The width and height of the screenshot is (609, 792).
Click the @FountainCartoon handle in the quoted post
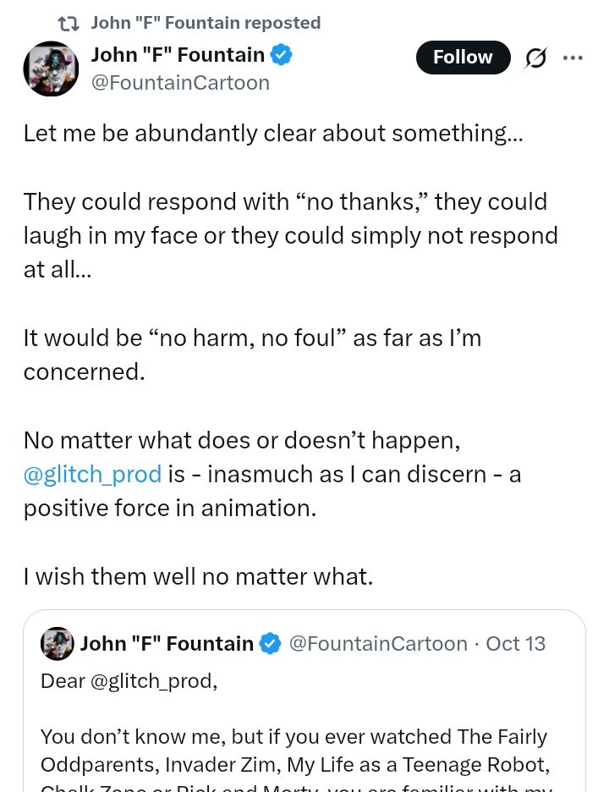(378, 644)
